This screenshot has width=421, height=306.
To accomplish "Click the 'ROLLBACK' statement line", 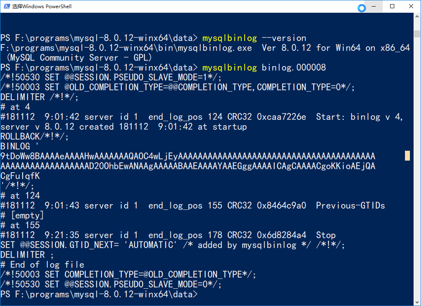I will [x=35, y=136].
